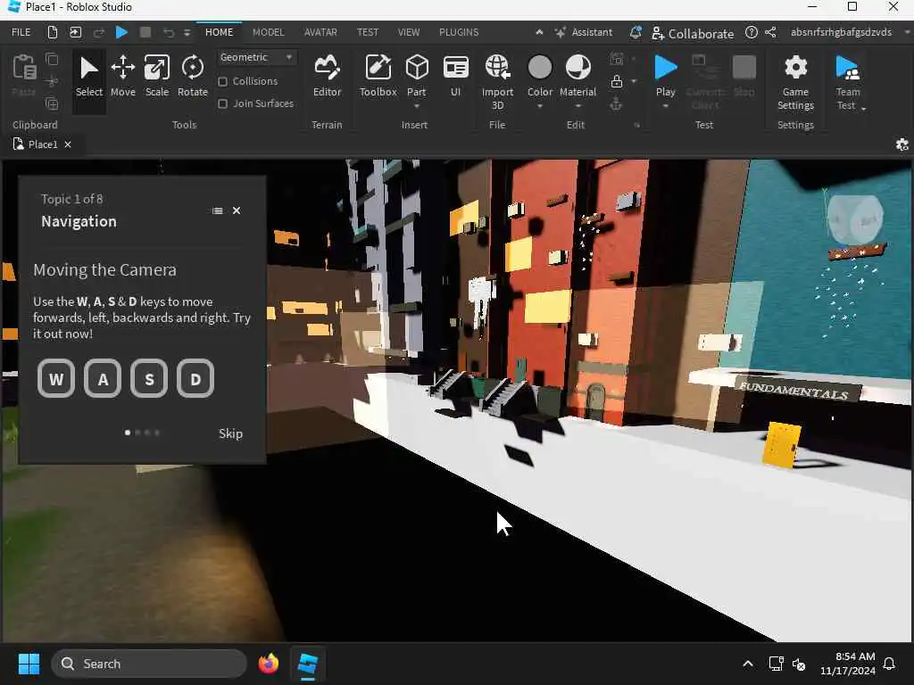Open Firefox from the taskbar

tap(268, 664)
